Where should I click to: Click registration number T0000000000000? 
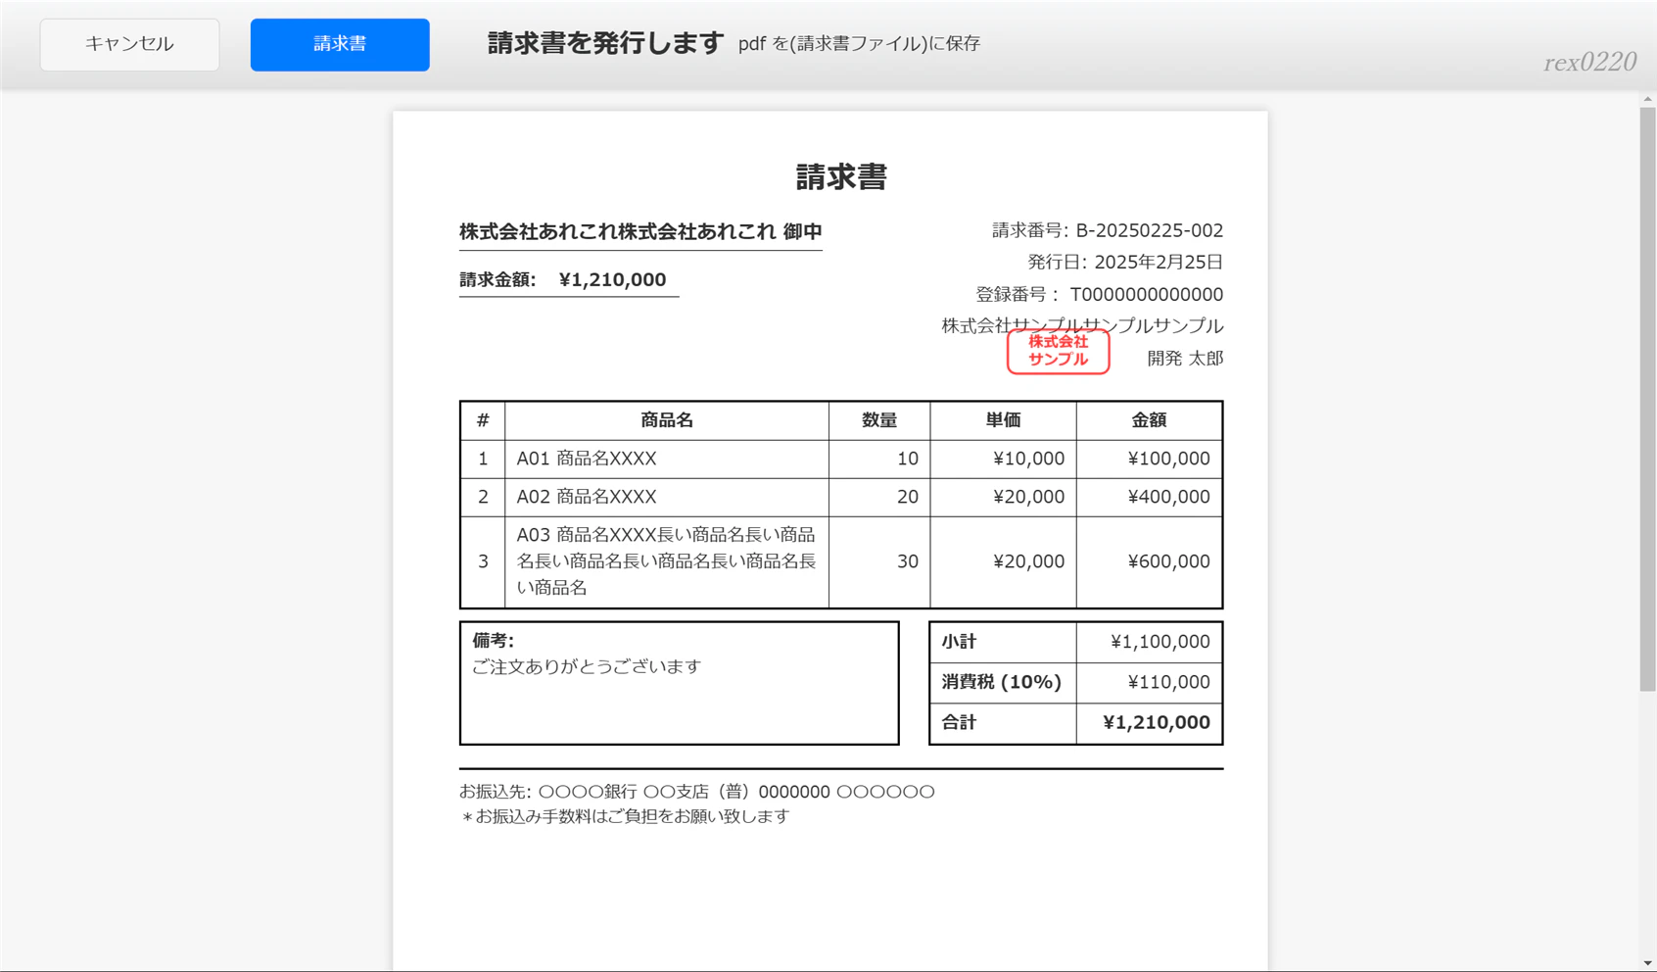(1146, 294)
